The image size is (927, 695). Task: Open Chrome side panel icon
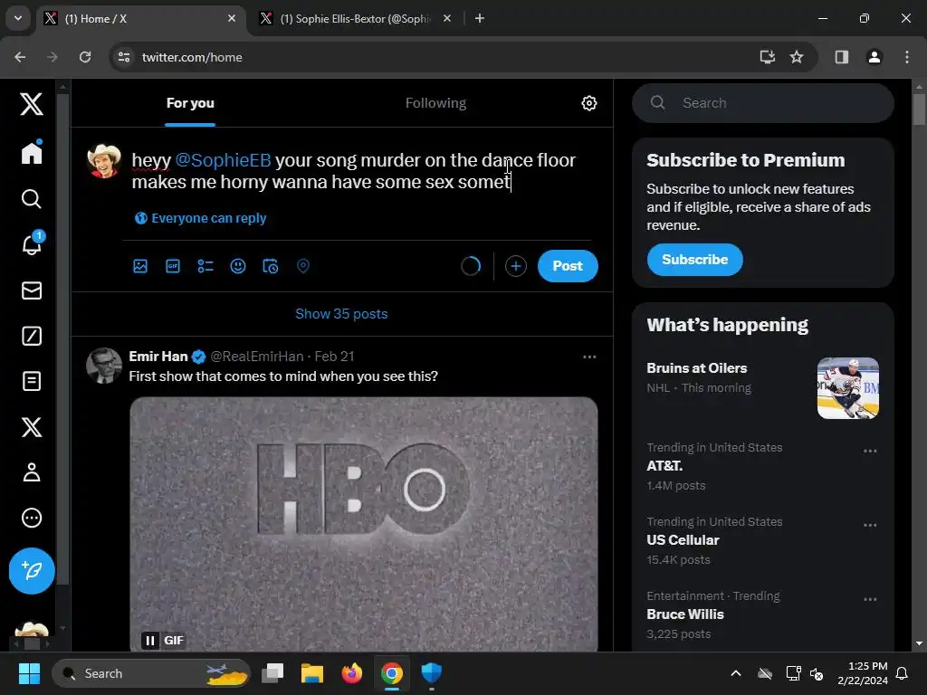coord(841,57)
